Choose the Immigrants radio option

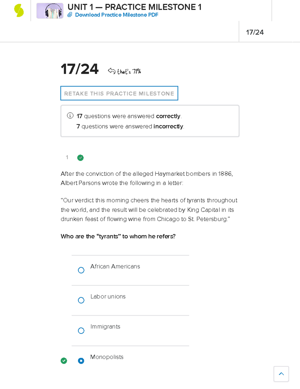click(81, 331)
